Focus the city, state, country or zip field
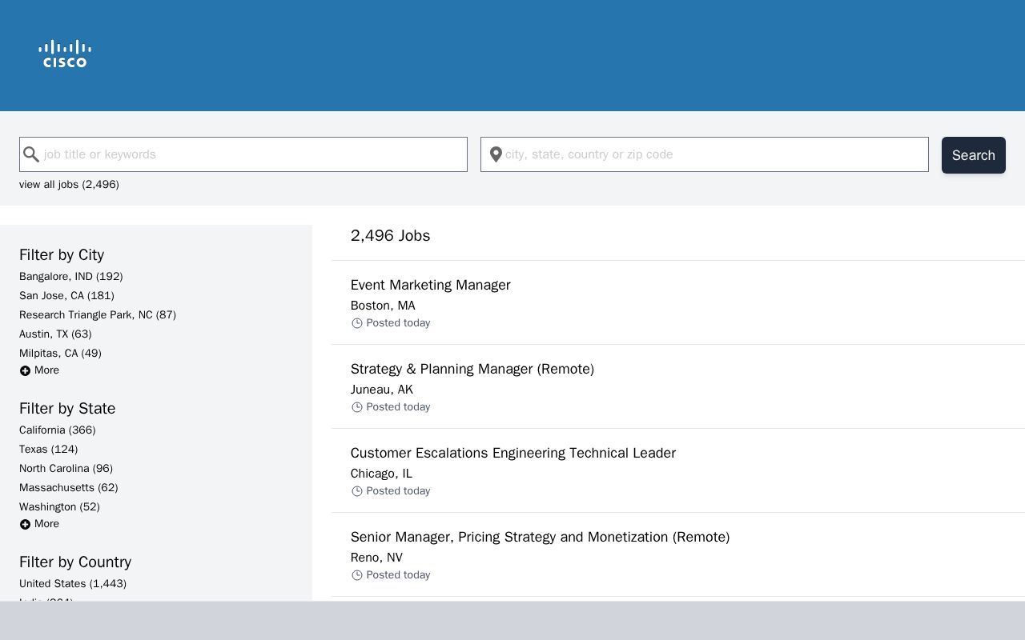This screenshot has width=1025, height=640. [x=705, y=154]
